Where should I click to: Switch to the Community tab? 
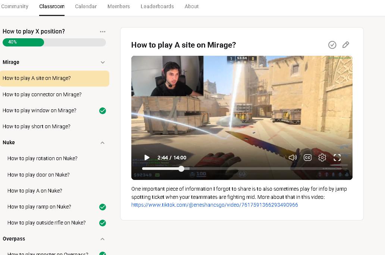15,6
